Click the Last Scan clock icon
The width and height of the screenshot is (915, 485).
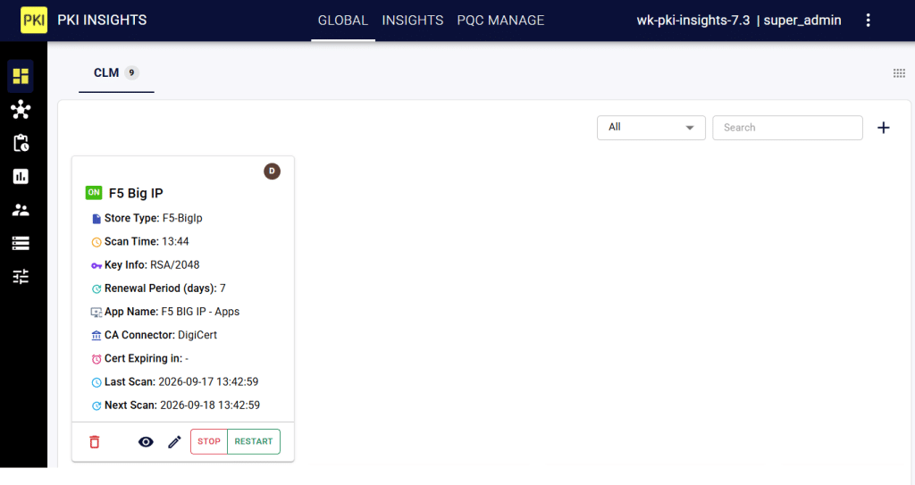[x=97, y=382]
